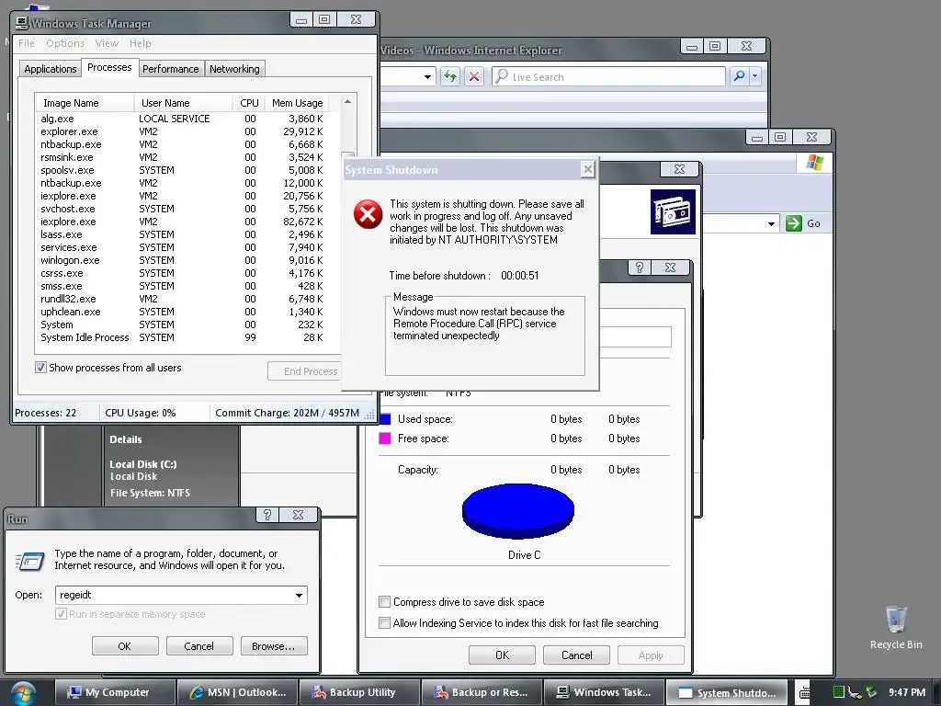Expand the address dropdown next to Go

771,224
